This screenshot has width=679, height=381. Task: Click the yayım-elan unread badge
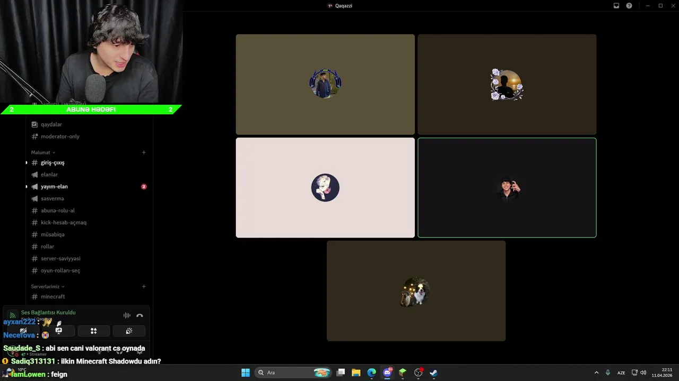click(144, 186)
